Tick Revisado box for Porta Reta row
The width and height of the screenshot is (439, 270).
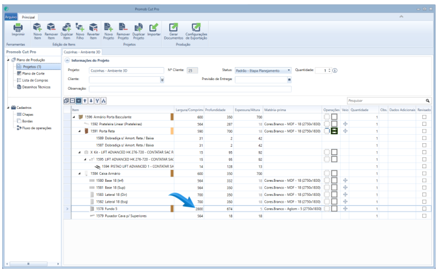coord(424,131)
